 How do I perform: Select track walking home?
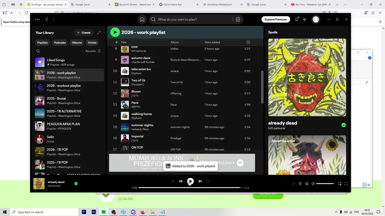click(x=142, y=114)
